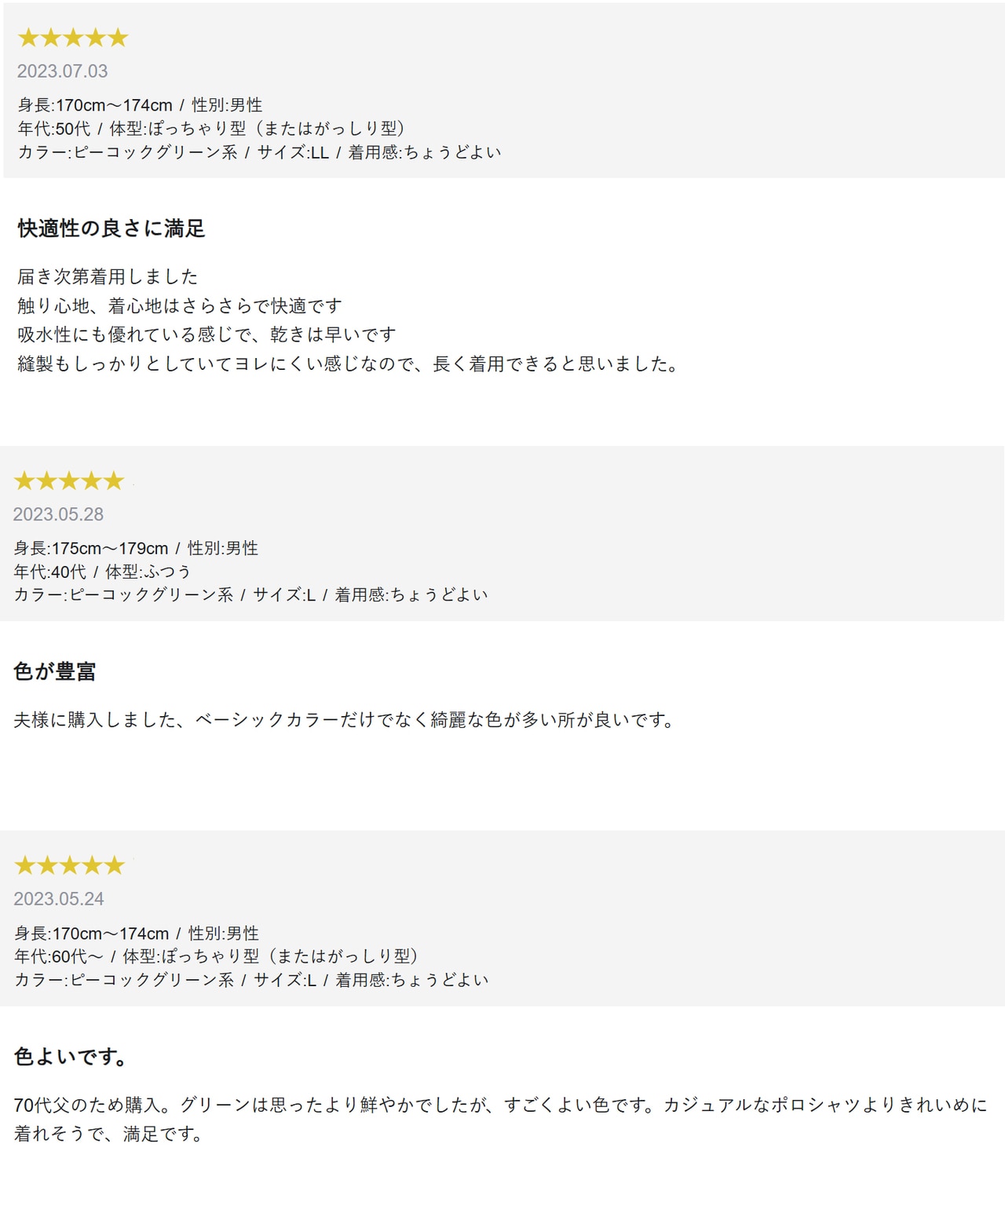Click the review date 2023.05.28

tap(58, 514)
